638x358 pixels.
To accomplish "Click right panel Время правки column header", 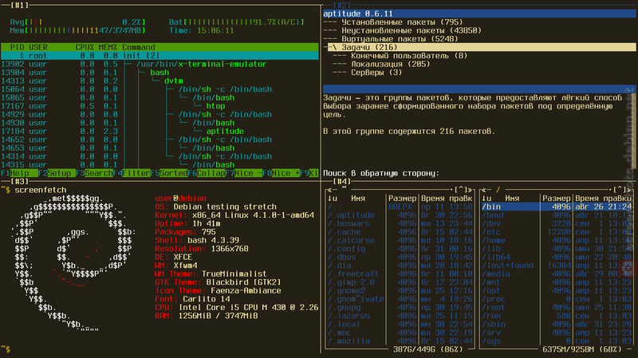I will 604,199.
